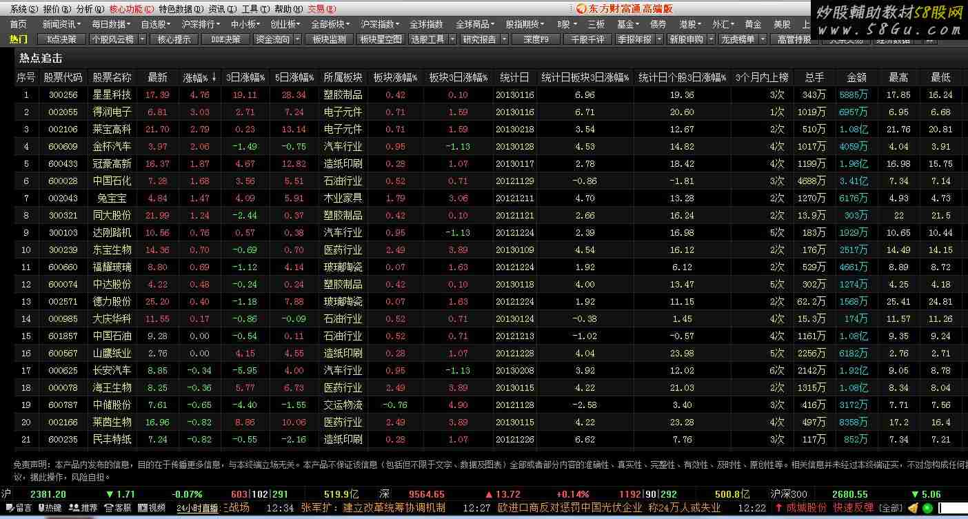Viewport: 968px width, 519px height.
Task: Click the 选股工具 button
Action: point(433,39)
